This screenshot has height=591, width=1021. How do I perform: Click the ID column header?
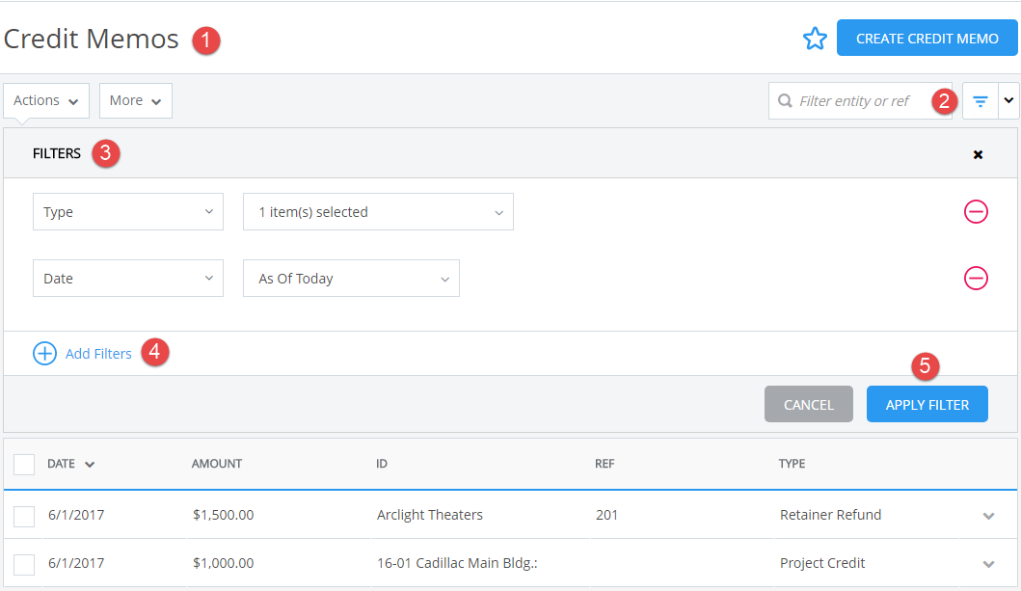382,464
